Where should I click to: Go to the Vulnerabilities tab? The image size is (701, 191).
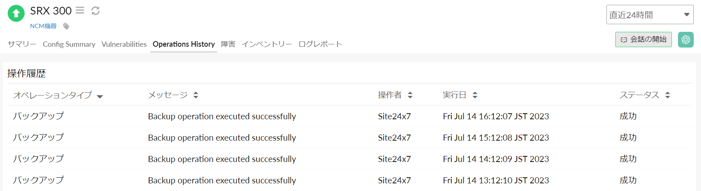coord(124,44)
